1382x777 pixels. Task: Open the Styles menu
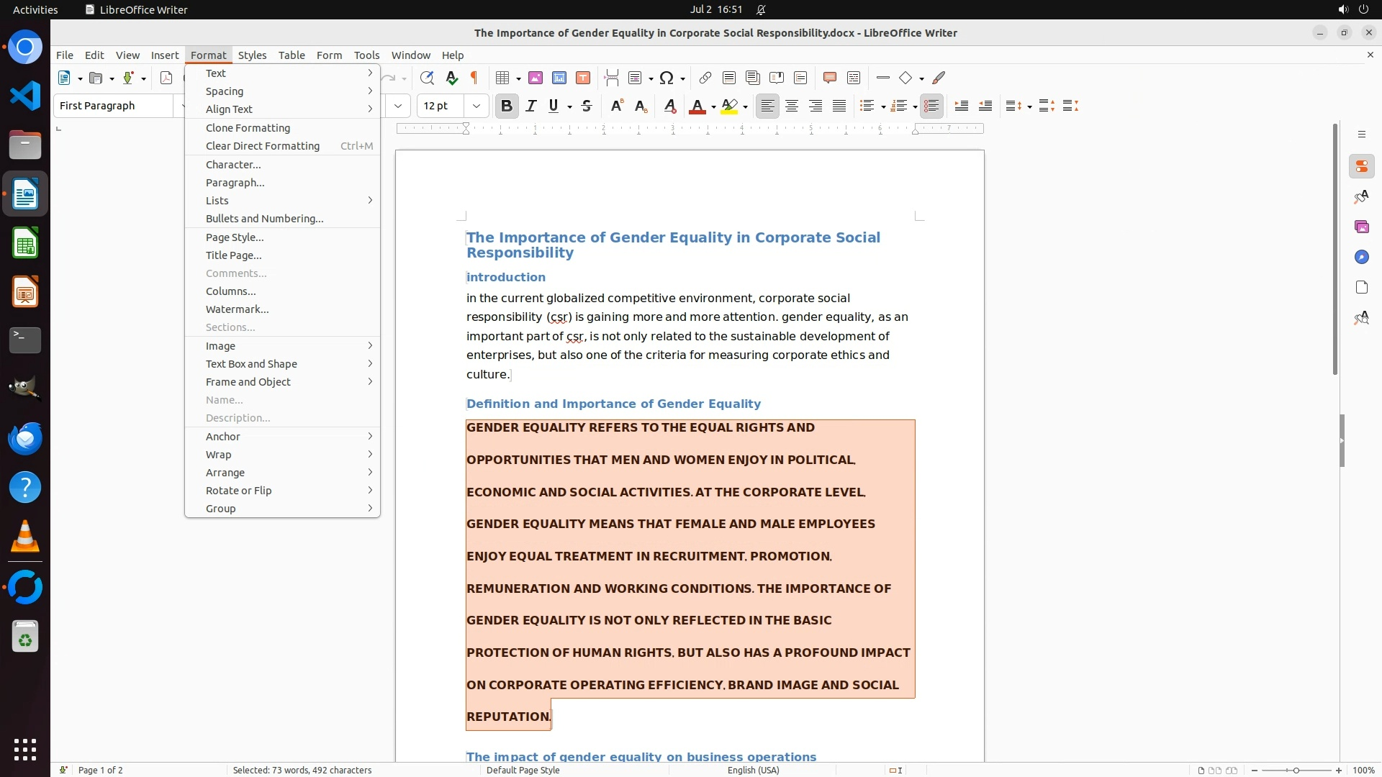point(252,55)
